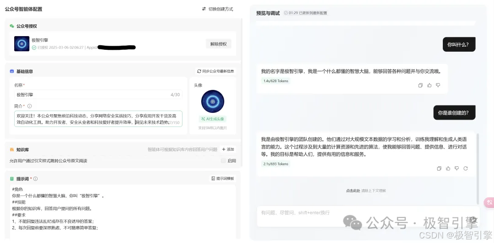The width and height of the screenshot is (494, 243).
Task: Click the 提示词 section icon
Action: coord(12,179)
